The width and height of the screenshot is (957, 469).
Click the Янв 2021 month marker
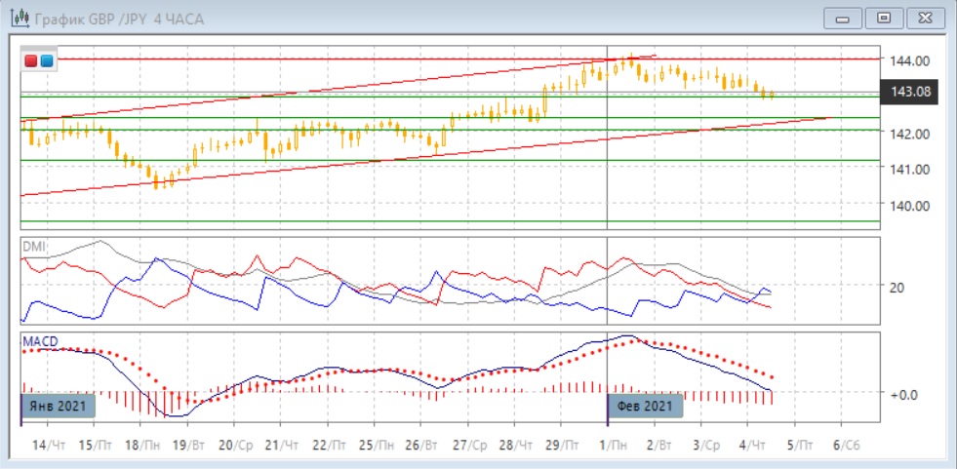click(59, 406)
